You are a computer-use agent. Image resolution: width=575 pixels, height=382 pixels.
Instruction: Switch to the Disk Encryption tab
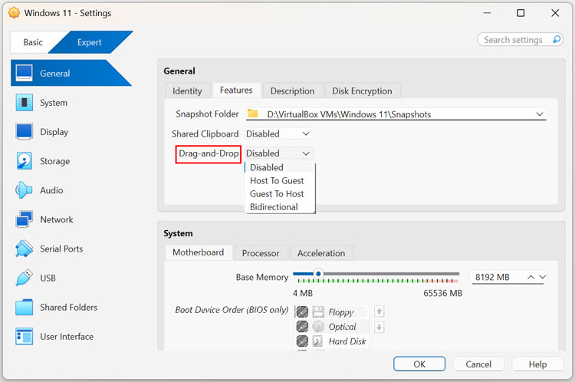coord(362,91)
